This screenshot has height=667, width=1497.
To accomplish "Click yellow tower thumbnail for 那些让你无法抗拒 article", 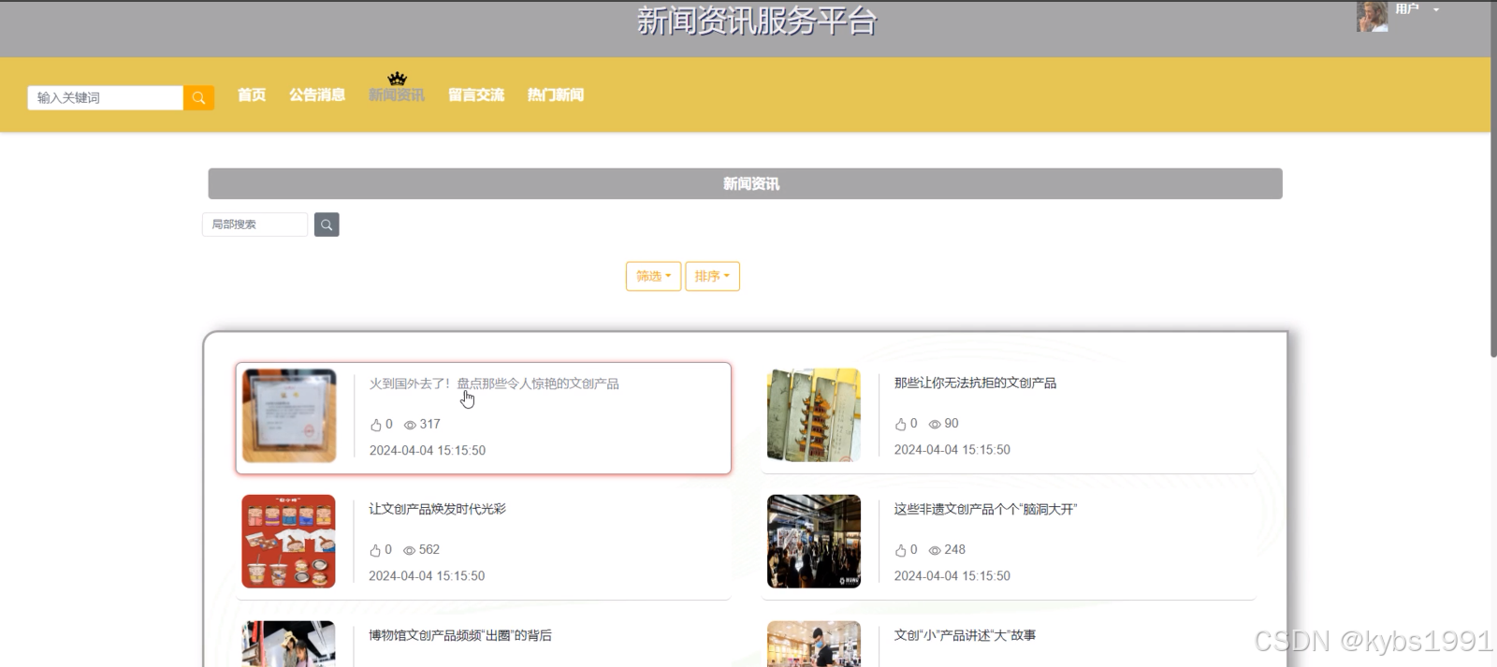I will point(814,415).
